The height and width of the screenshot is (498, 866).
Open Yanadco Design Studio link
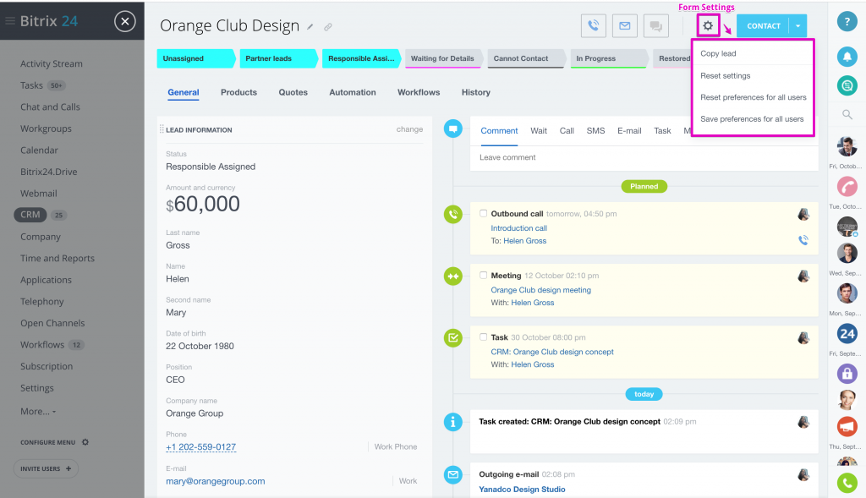pos(522,490)
